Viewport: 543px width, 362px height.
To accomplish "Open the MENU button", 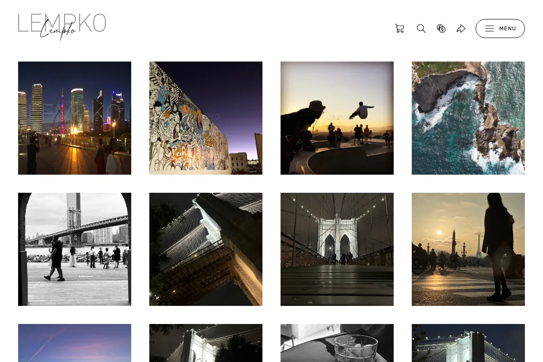I will [x=500, y=29].
